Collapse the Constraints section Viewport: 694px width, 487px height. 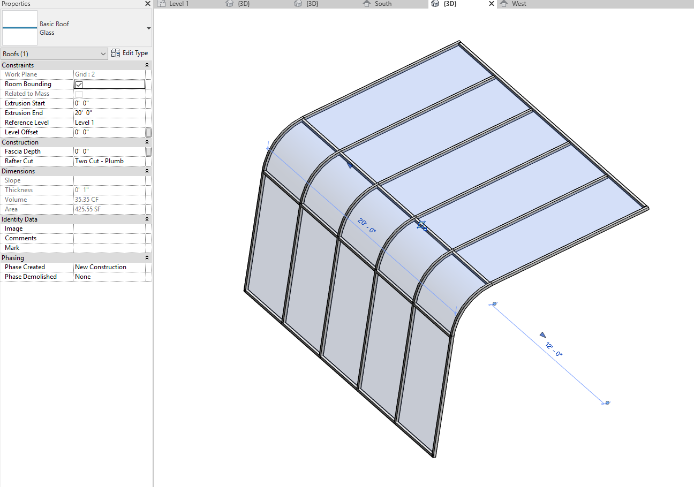point(147,65)
